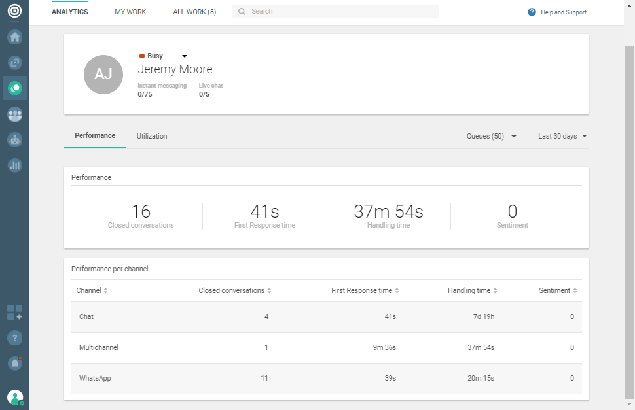
Task: Open the Queues (50) dropdown
Action: coord(491,136)
